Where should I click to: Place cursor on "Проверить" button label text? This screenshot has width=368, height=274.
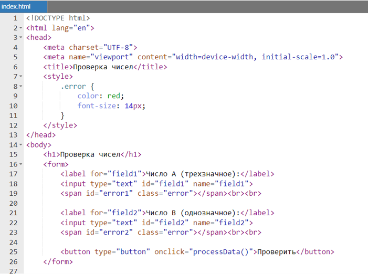275,252
